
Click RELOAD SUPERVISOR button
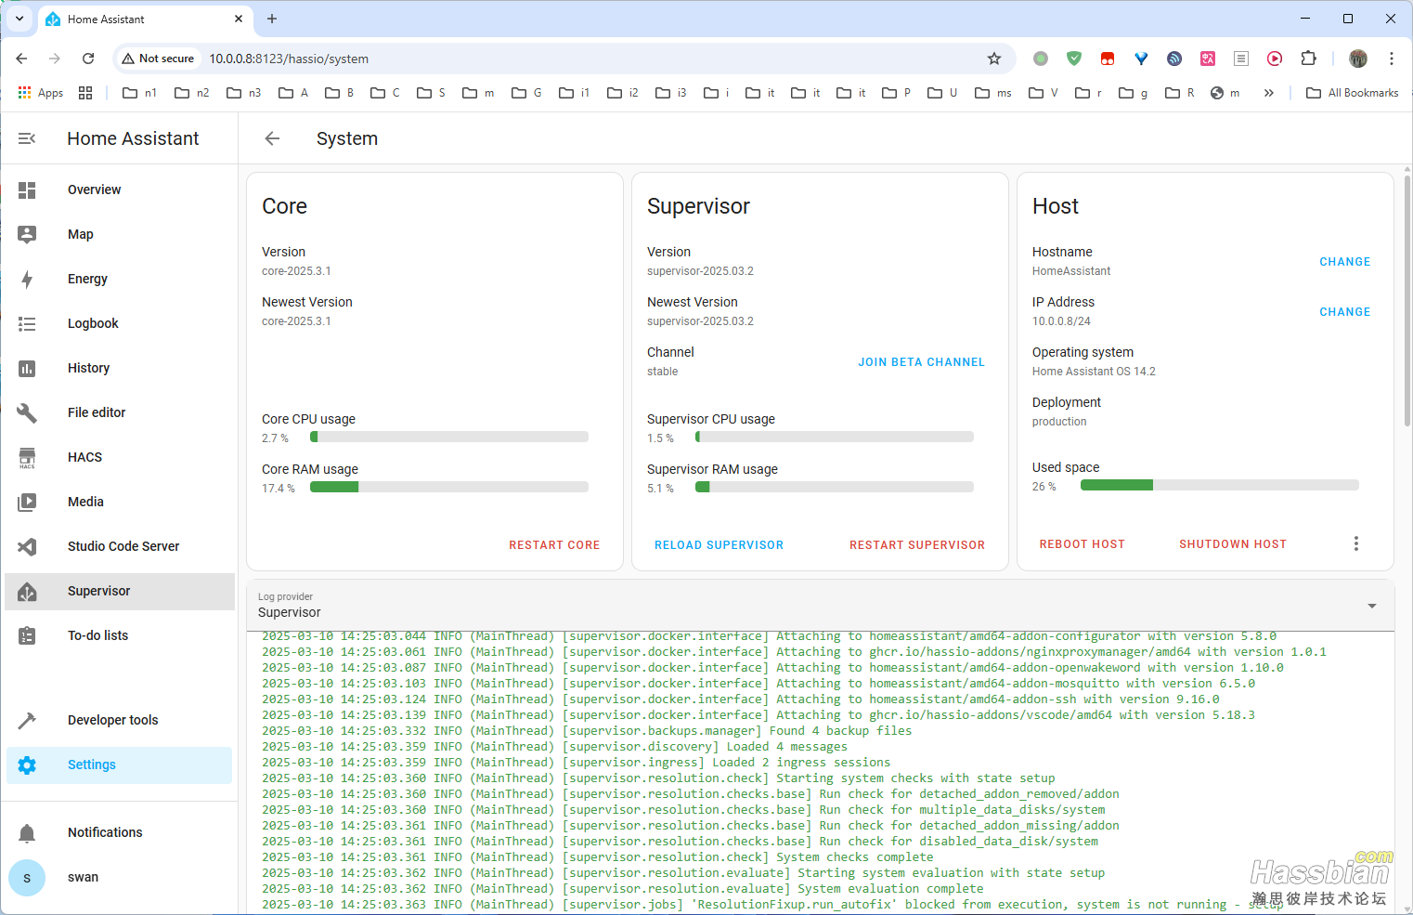(x=719, y=545)
